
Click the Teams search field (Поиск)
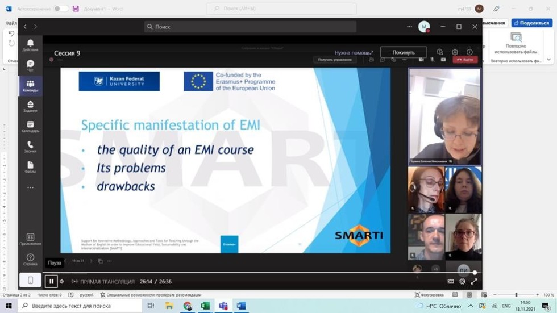pos(250,27)
